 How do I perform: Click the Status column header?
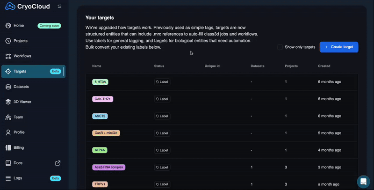point(159,66)
